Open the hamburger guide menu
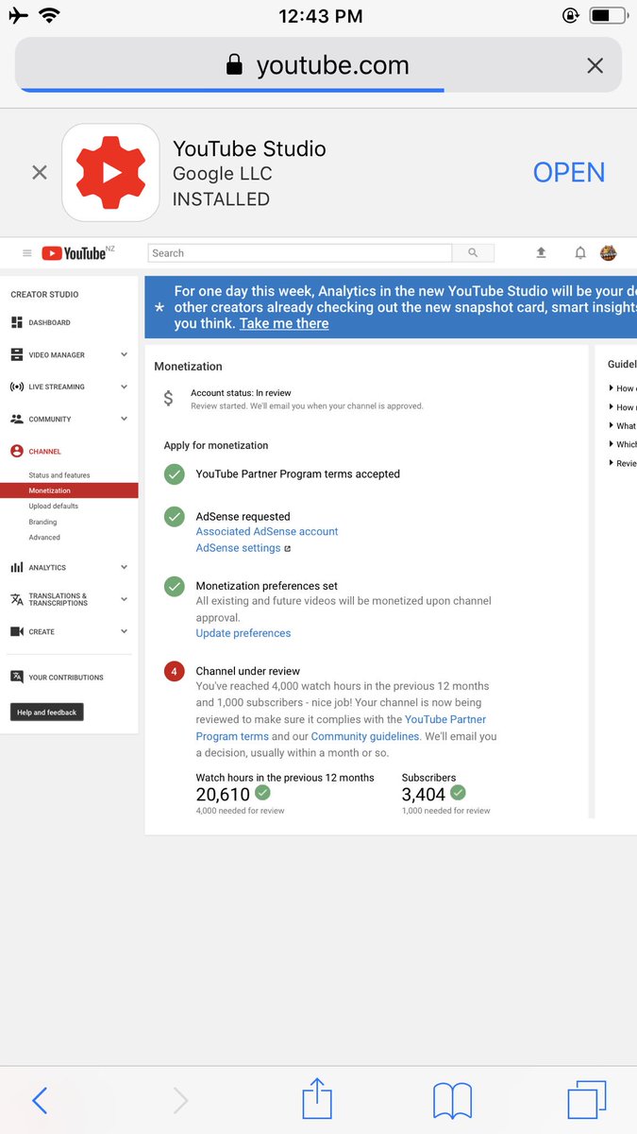 26,253
